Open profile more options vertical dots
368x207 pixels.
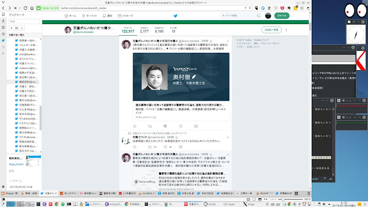286,30
